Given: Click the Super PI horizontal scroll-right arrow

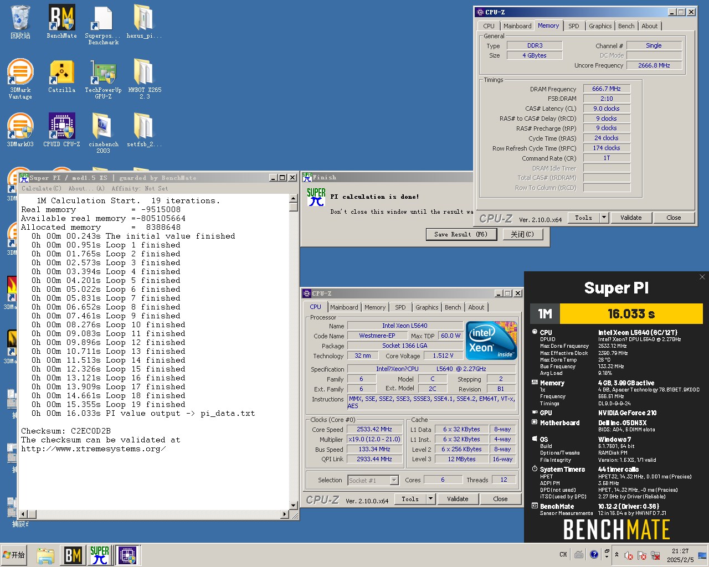Looking at the screenshot, I should point(285,514).
